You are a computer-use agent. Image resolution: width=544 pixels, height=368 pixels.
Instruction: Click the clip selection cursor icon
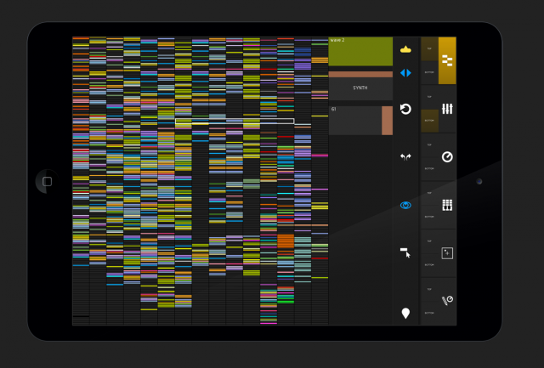tap(405, 253)
